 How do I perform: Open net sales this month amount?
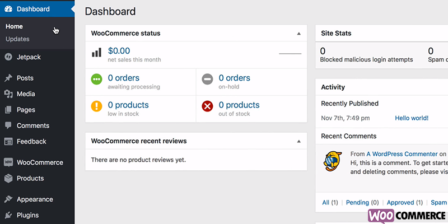[x=119, y=51]
